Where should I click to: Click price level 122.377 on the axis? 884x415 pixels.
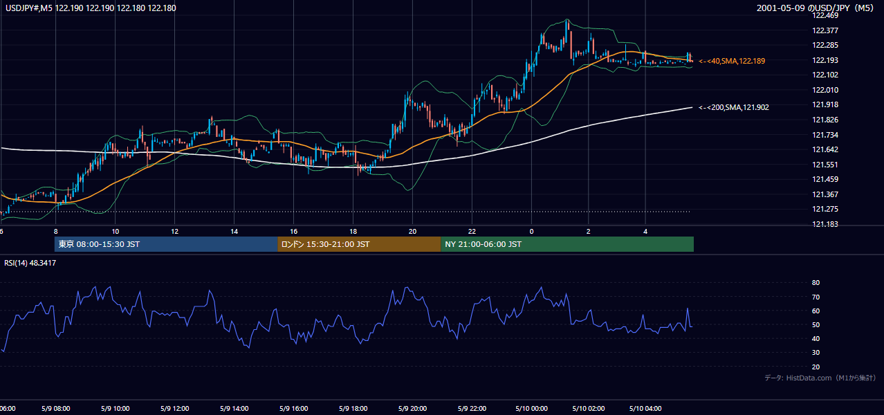826,30
